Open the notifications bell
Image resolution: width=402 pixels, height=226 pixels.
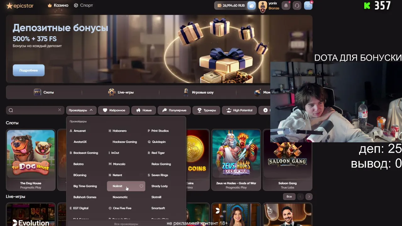[286, 5]
